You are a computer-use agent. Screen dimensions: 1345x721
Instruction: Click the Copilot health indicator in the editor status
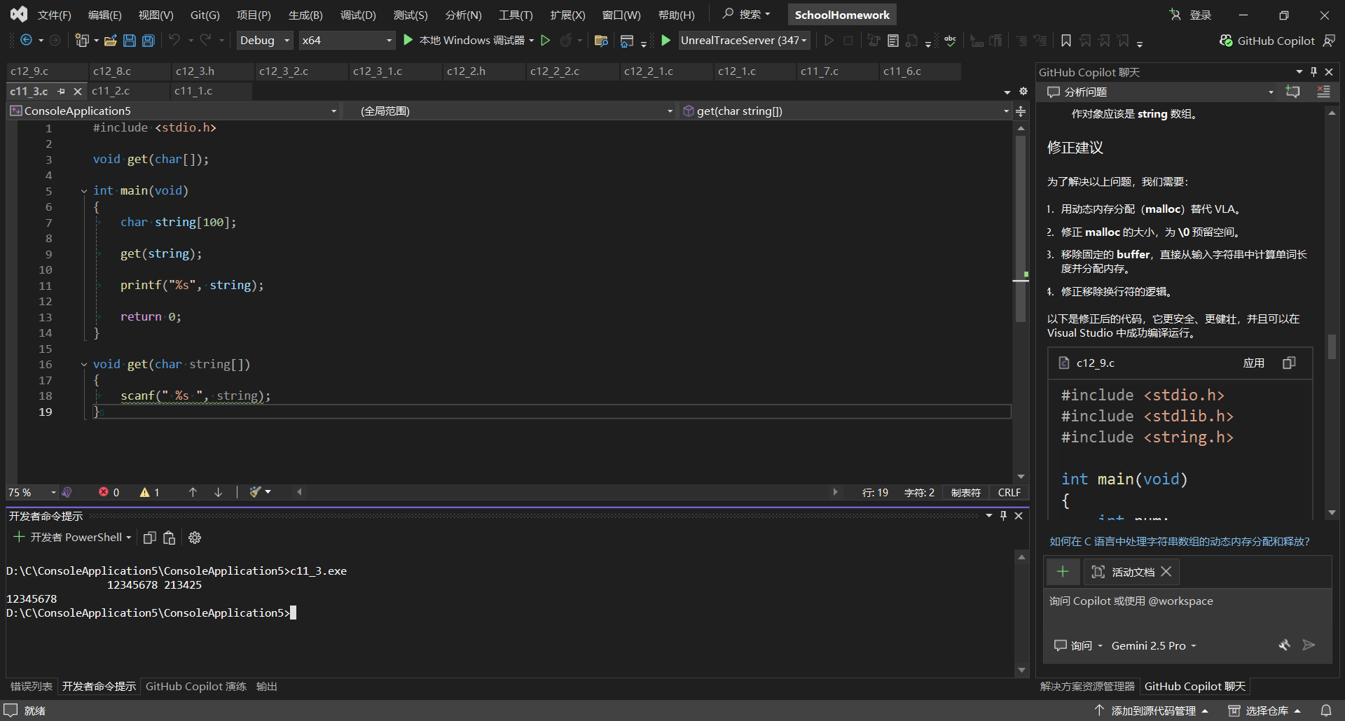pyautogui.click(x=67, y=492)
